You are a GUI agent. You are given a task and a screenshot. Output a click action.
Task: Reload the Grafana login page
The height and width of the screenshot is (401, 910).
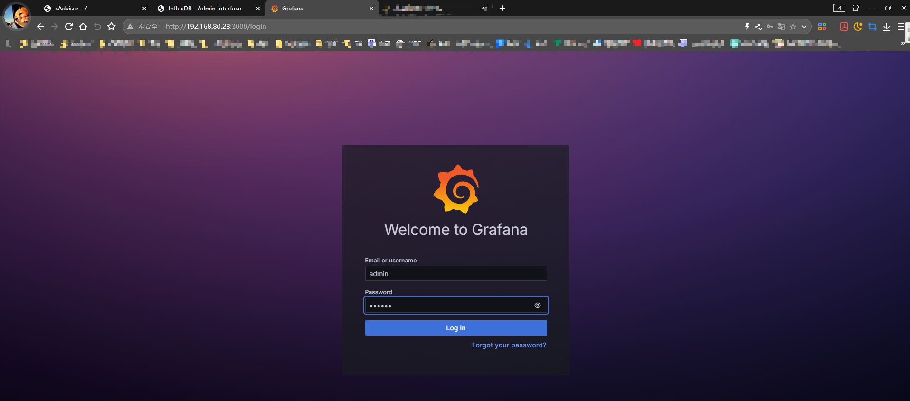click(69, 27)
